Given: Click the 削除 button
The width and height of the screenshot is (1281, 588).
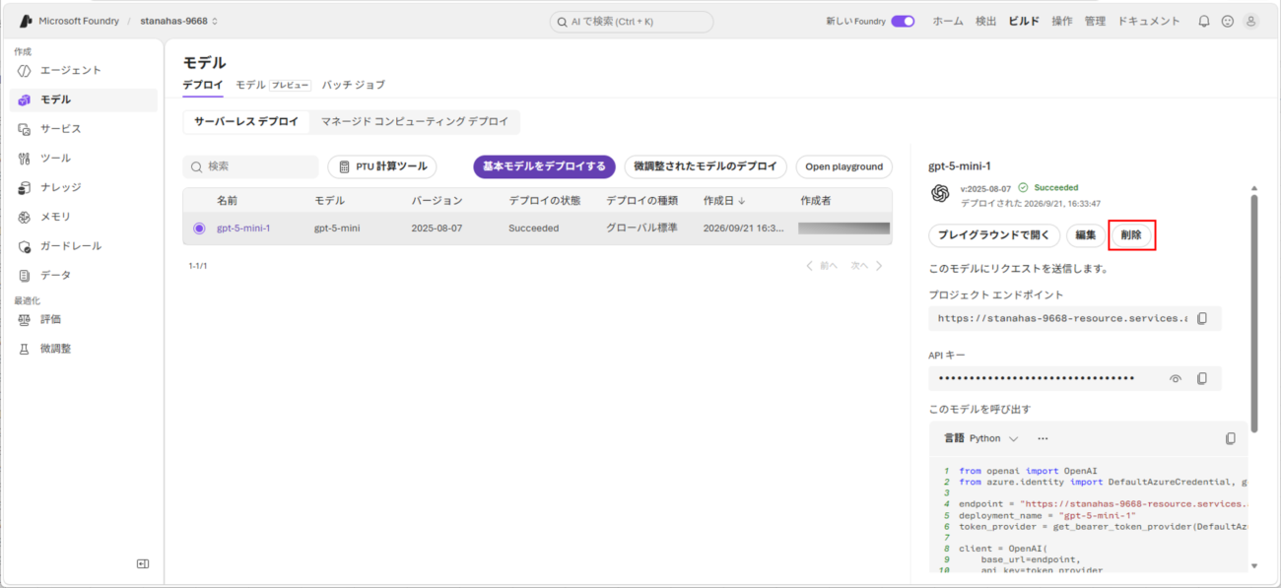Looking at the screenshot, I should 1131,235.
